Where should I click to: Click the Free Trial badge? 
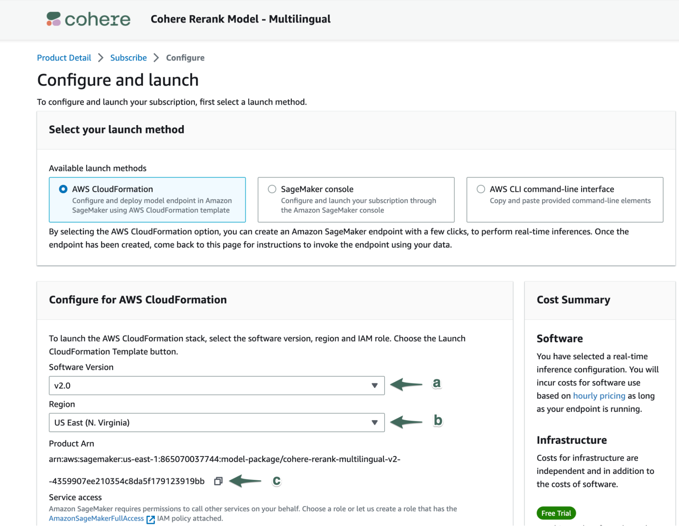click(556, 513)
